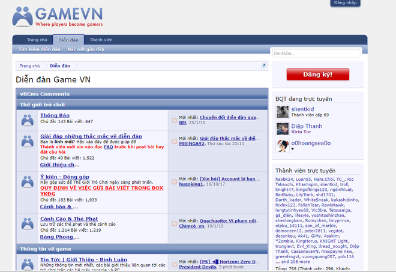396x272 pixels.
Task: Open Bài viết gần đây link
Action: [x=86, y=49]
